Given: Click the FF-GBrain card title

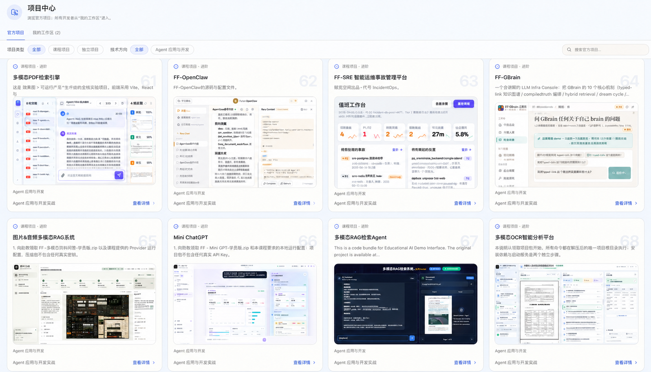Looking at the screenshot, I should pyautogui.click(x=508, y=78).
